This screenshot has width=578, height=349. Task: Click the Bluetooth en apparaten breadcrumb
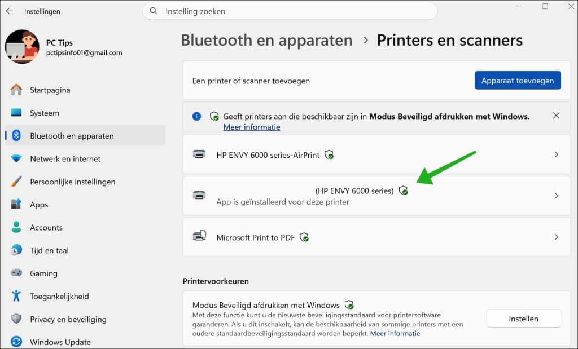pos(266,40)
